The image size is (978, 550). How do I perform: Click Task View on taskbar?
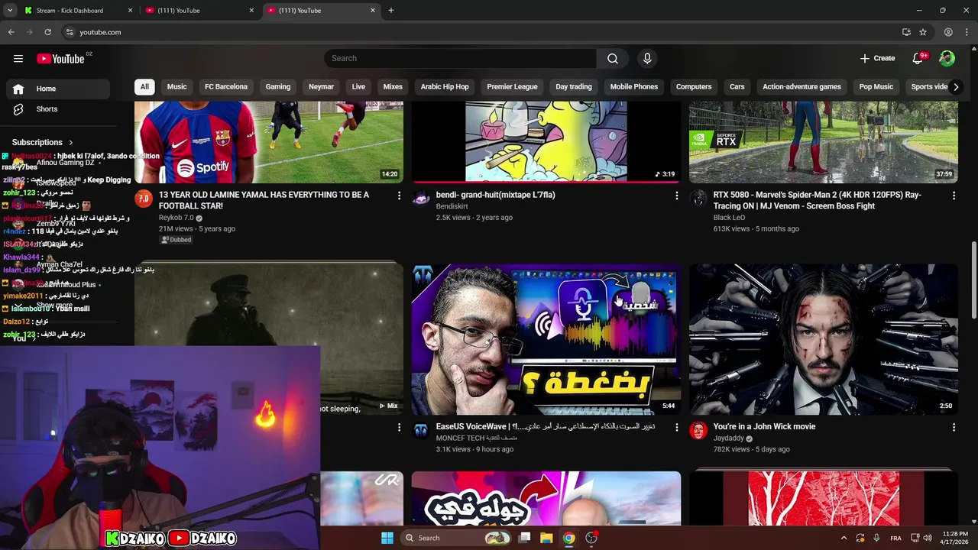(524, 538)
